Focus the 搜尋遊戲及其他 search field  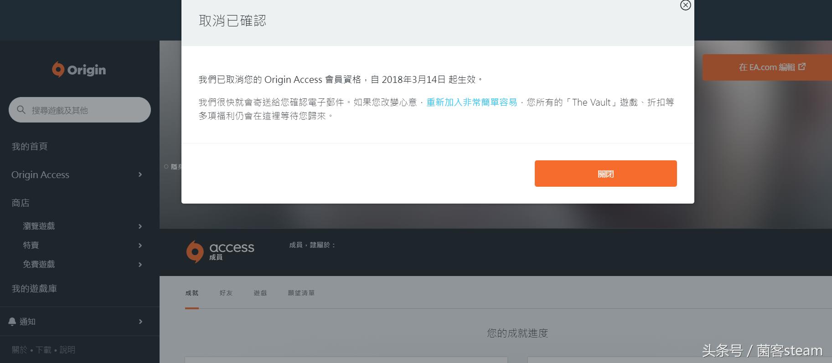[x=80, y=110]
